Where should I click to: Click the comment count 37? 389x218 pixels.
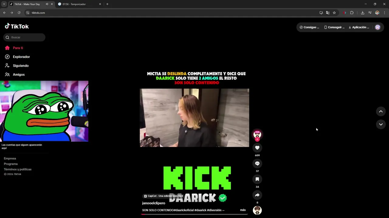click(x=257, y=171)
